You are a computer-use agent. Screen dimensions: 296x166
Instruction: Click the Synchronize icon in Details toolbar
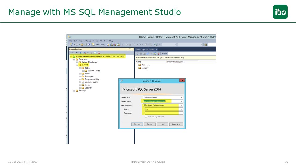point(148,53)
